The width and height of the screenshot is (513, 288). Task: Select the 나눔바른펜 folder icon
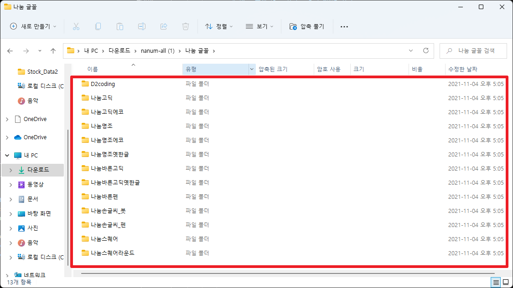(x=85, y=197)
